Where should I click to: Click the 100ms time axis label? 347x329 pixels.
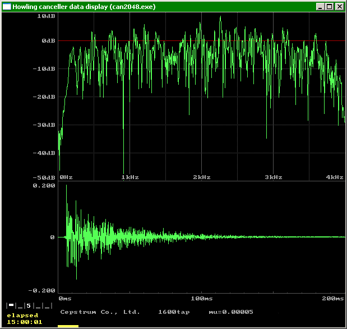point(202,298)
